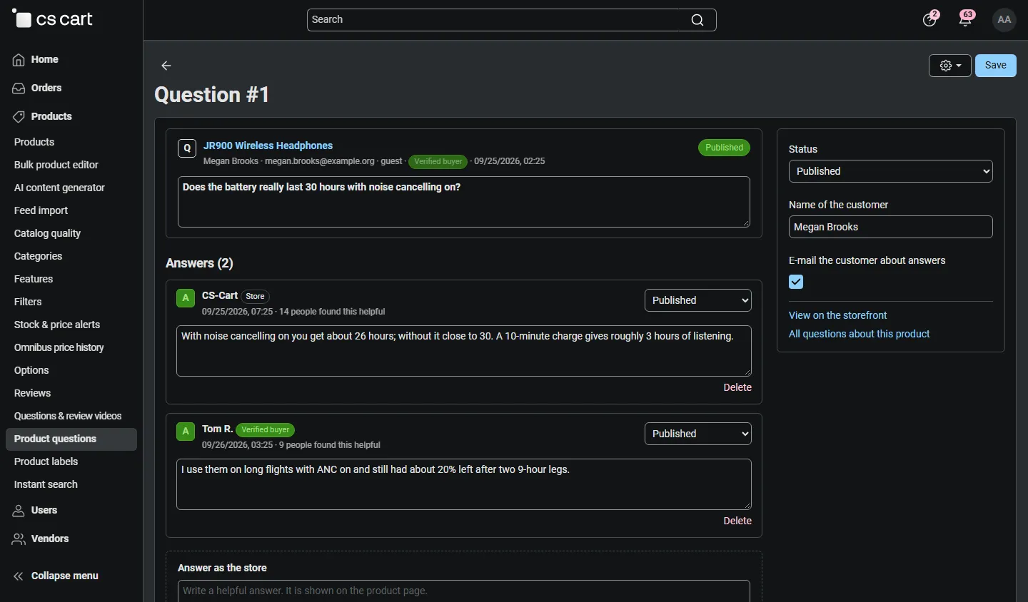The height and width of the screenshot is (602, 1028).
Task: Open the AA user account avatar
Action: pyautogui.click(x=1005, y=20)
